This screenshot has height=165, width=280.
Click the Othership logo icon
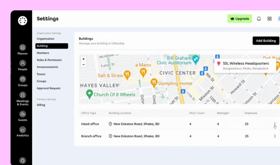(x=22, y=20)
